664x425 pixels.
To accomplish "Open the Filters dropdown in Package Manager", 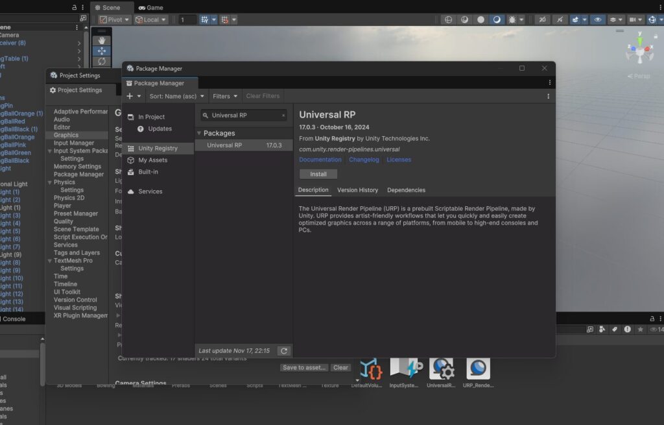I will click(x=225, y=96).
